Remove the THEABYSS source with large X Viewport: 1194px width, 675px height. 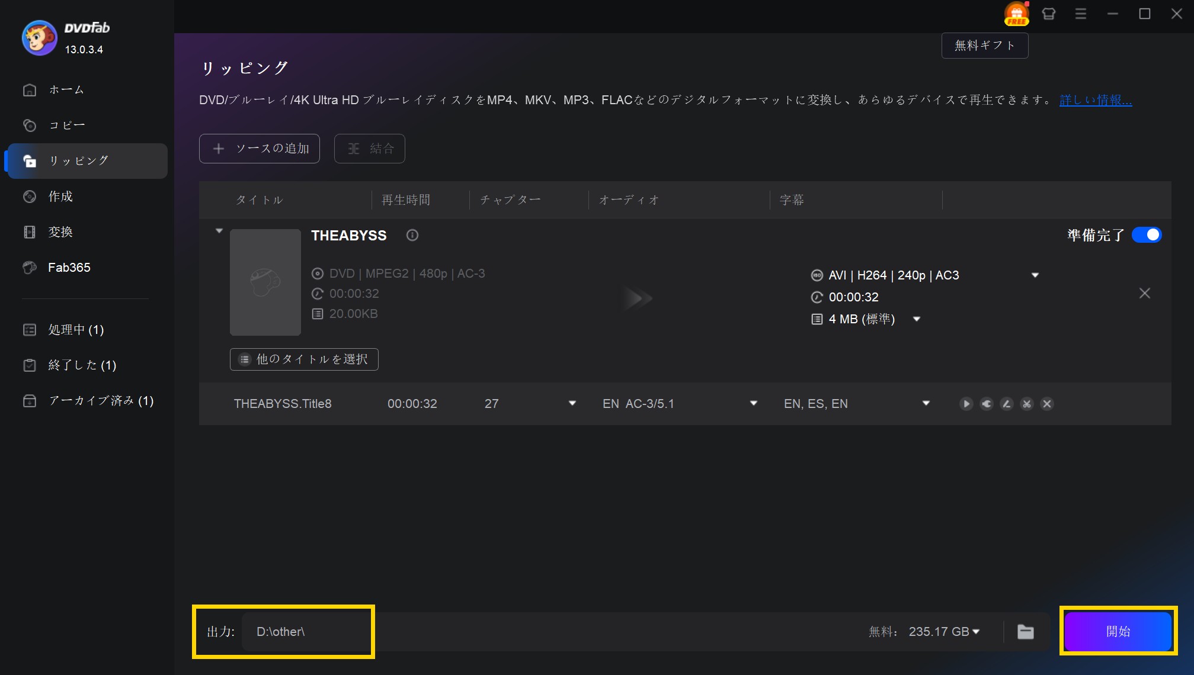click(1145, 293)
